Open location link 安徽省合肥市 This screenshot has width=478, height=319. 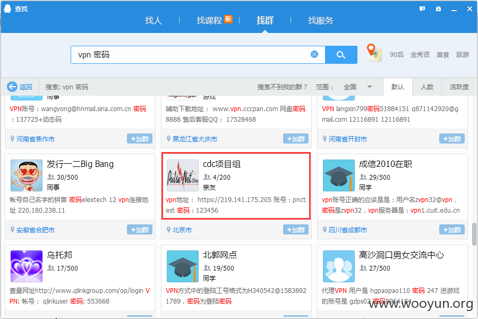pyautogui.click(x=36, y=230)
